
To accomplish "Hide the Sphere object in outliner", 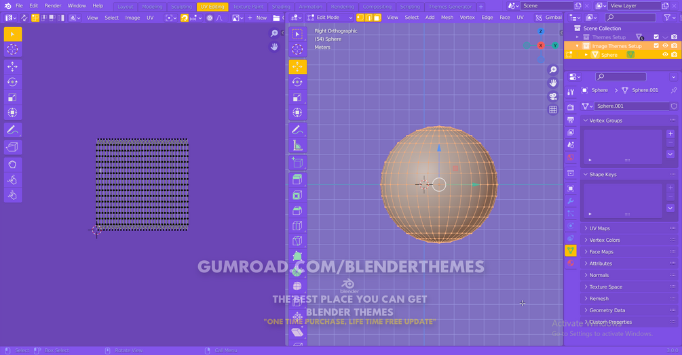I will point(665,55).
